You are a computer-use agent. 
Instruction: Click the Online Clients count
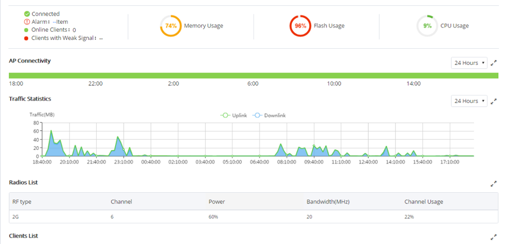[74, 30]
